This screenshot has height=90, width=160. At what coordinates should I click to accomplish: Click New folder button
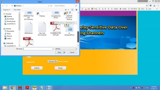pyautogui.click(x=17, y=10)
